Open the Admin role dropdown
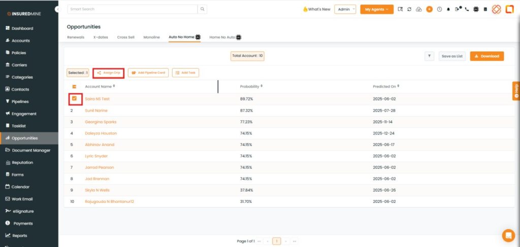 [x=345, y=9]
